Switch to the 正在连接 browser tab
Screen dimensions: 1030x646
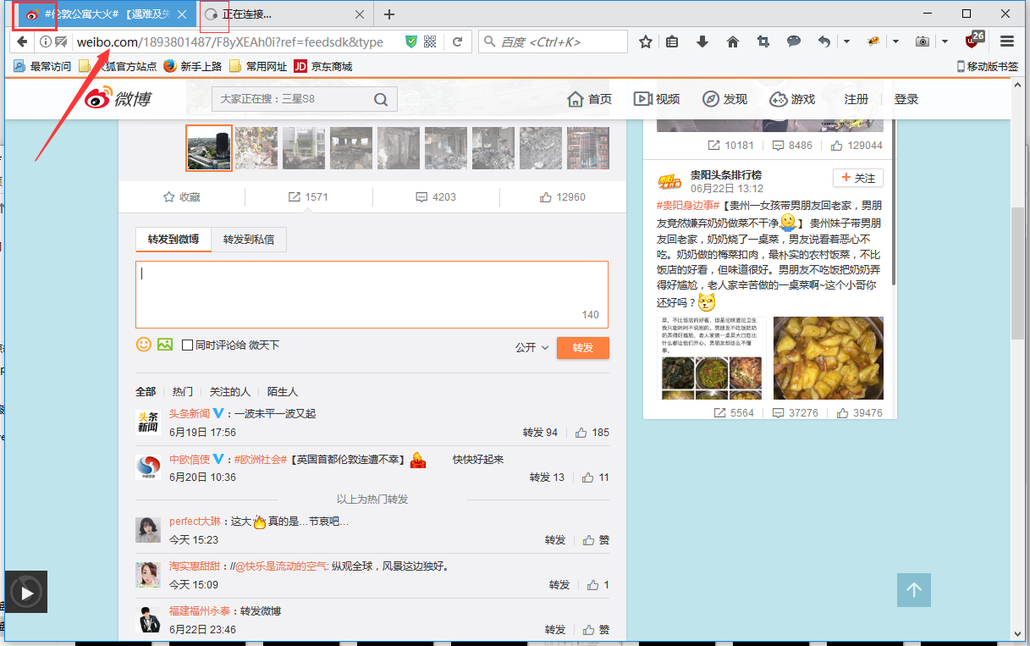286,14
